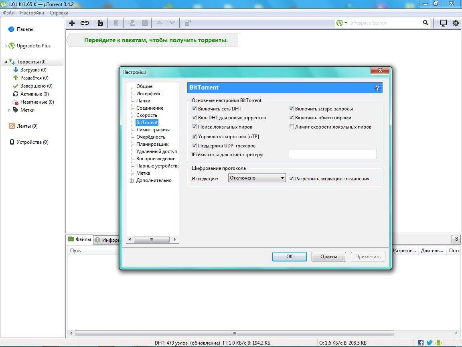462x347 pixels.
Task: Create a new torrent via the file icon
Action: pos(100,23)
